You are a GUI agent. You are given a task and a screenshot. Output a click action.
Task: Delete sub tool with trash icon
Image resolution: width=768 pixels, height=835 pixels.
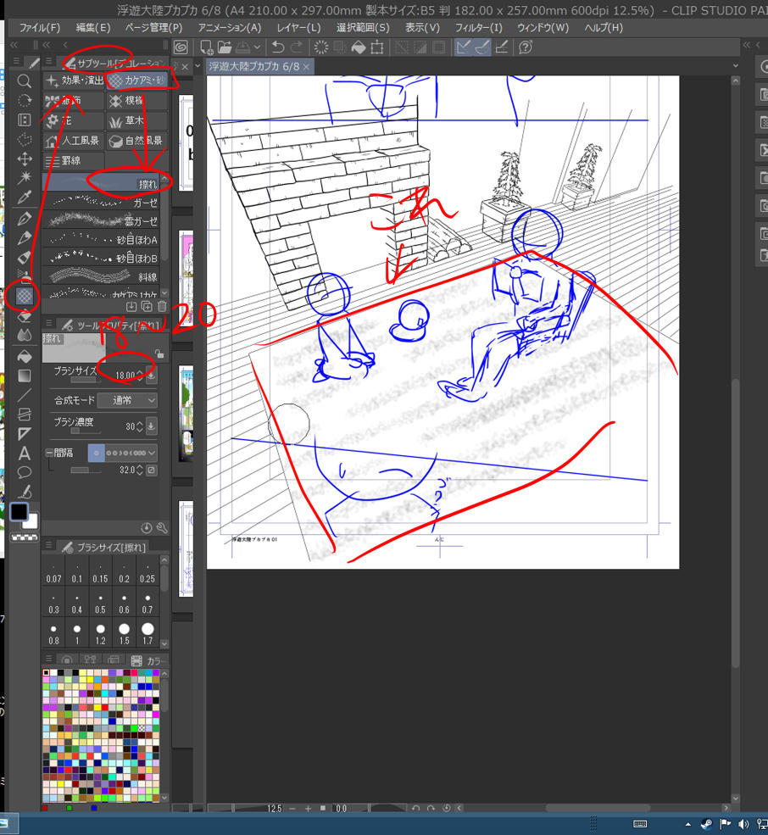[162, 305]
